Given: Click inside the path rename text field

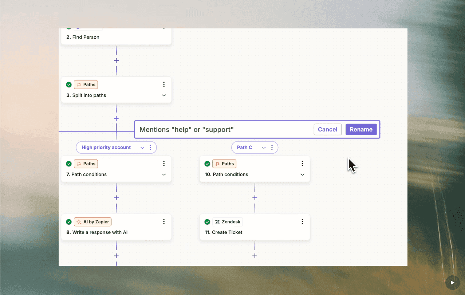Looking at the screenshot, I should tap(218, 129).
